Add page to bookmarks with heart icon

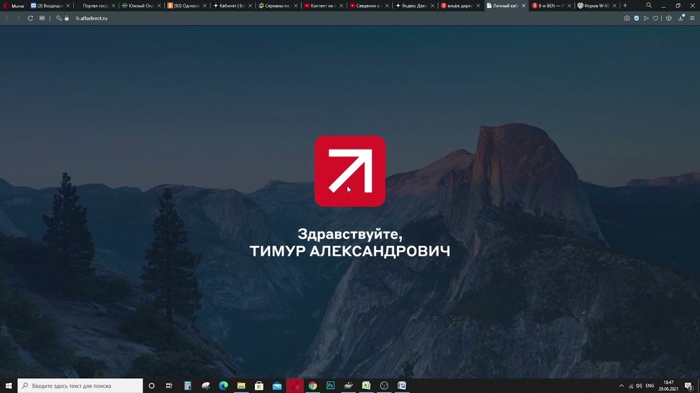click(656, 18)
